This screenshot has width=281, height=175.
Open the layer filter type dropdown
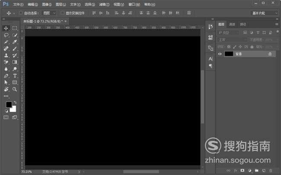point(228,32)
